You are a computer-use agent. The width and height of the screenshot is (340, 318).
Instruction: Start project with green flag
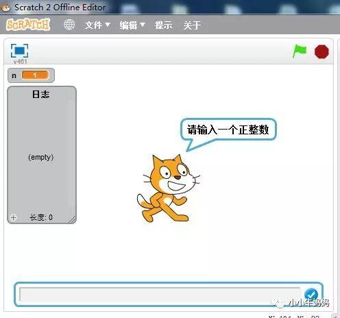pyautogui.click(x=300, y=51)
